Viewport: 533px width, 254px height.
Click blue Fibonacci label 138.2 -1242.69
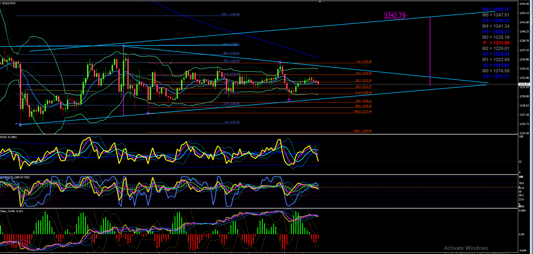pyautogui.click(x=230, y=14)
